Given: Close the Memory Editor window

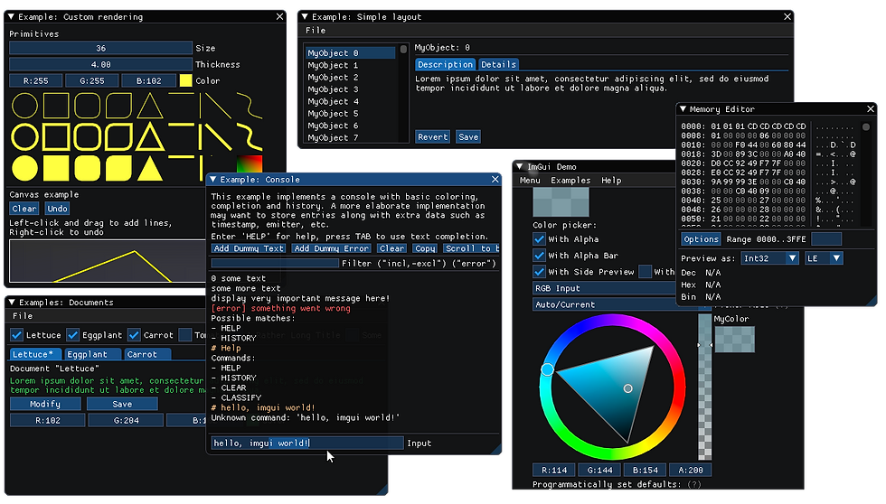Looking at the screenshot, I should (x=870, y=109).
